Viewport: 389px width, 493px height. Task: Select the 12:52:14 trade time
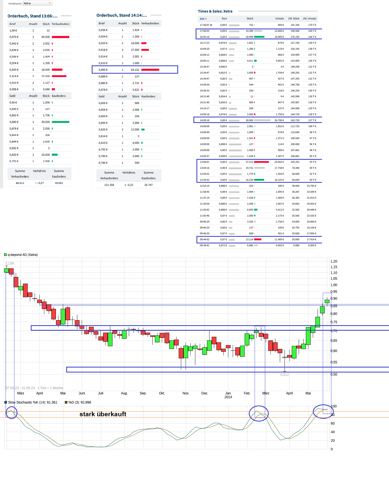pyautogui.click(x=204, y=186)
